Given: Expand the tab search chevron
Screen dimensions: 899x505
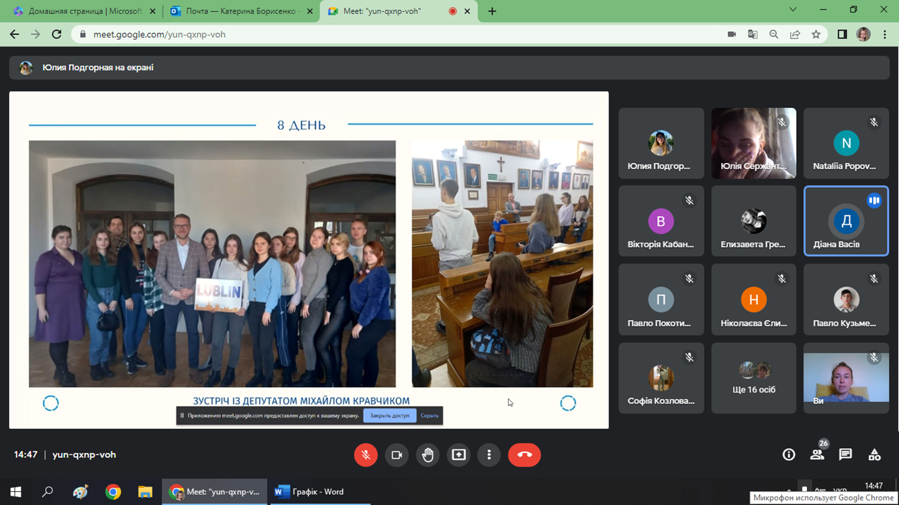Looking at the screenshot, I should 793,10.
